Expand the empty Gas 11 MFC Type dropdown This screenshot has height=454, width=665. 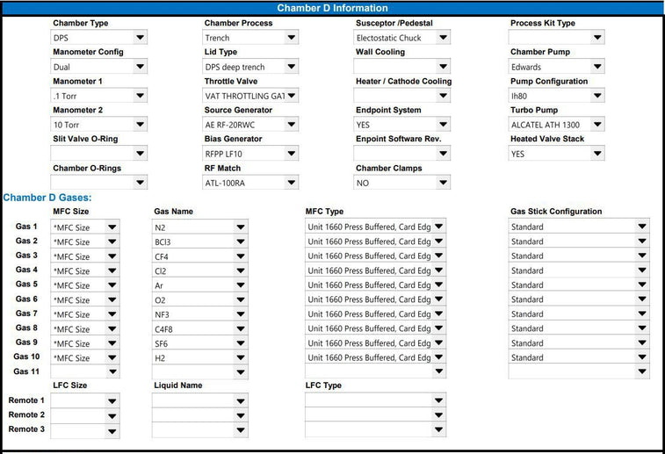pos(375,371)
